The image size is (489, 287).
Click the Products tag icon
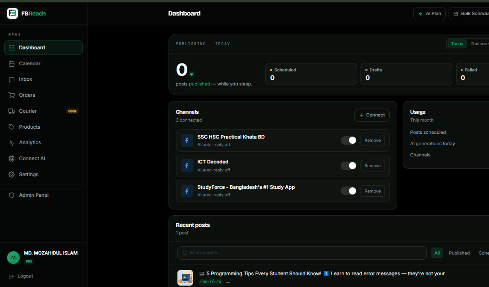[x=12, y=127]
